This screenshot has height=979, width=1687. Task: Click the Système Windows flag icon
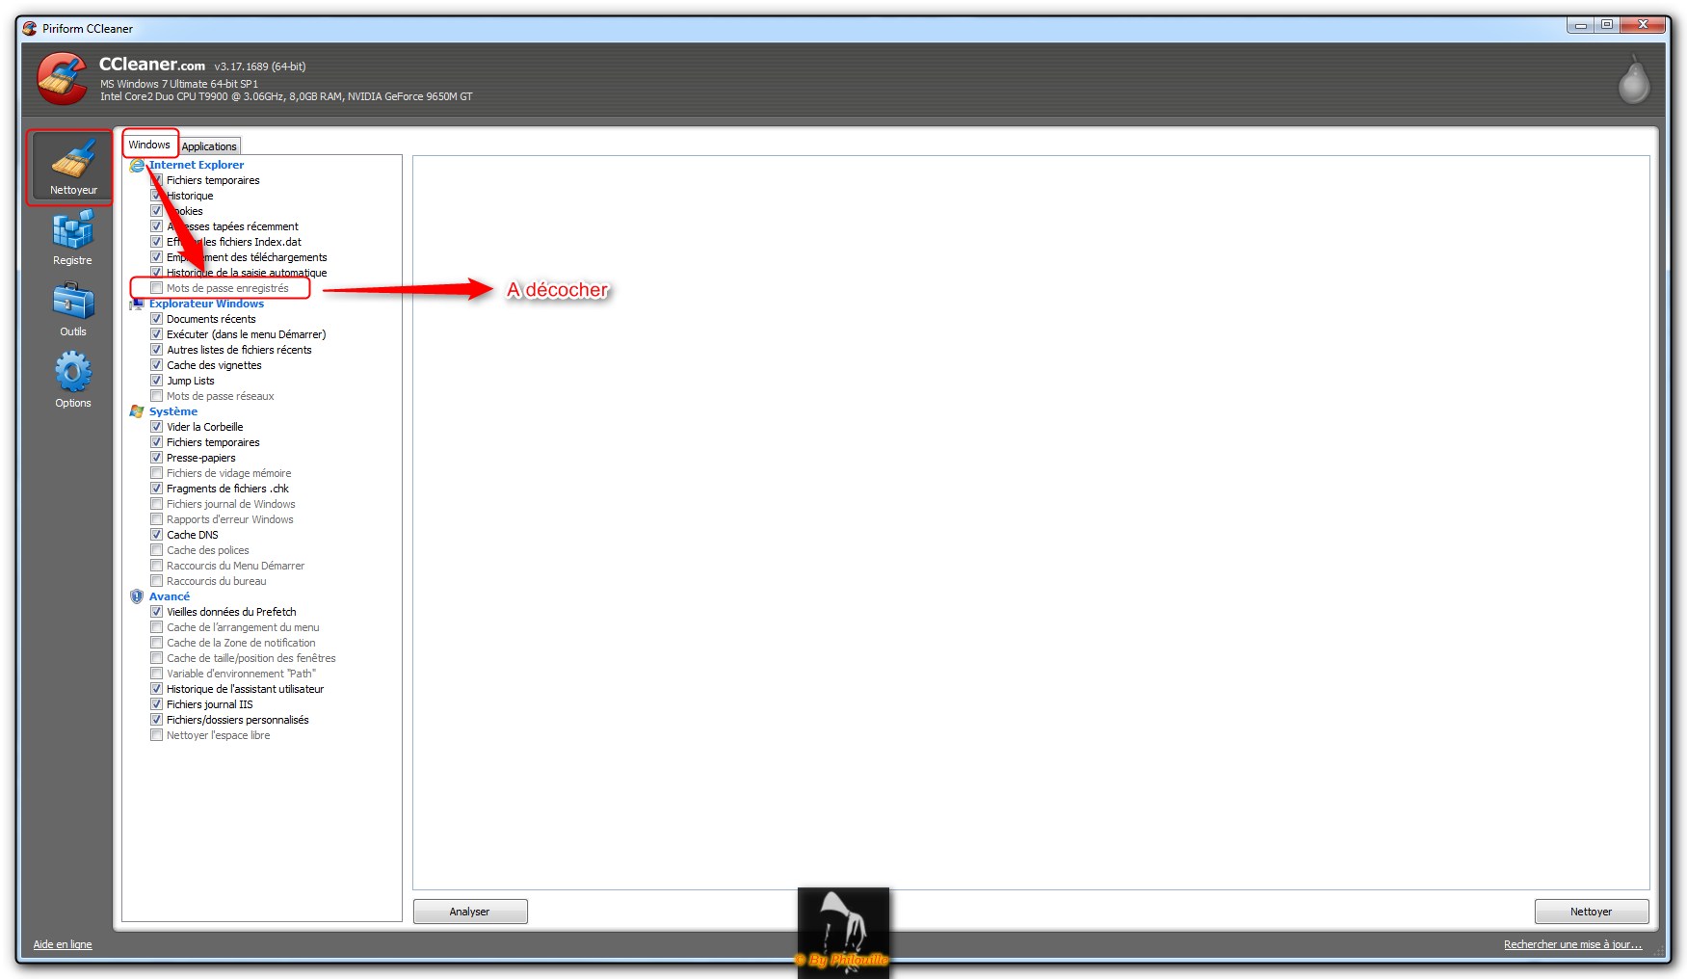tap(137, 411)
